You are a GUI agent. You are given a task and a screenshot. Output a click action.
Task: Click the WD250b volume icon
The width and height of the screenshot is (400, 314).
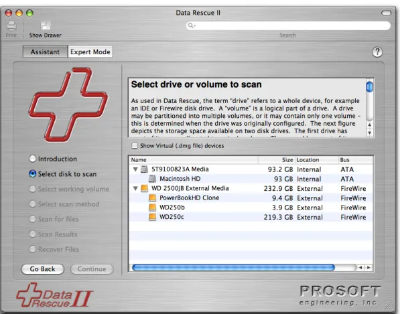pos(152,208)
